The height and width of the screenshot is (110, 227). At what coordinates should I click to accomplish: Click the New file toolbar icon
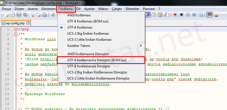6,15
